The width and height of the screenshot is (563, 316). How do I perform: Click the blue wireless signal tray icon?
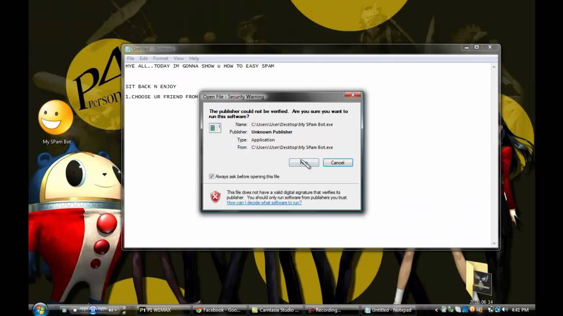pyautogui.click(x=465, y=309)
